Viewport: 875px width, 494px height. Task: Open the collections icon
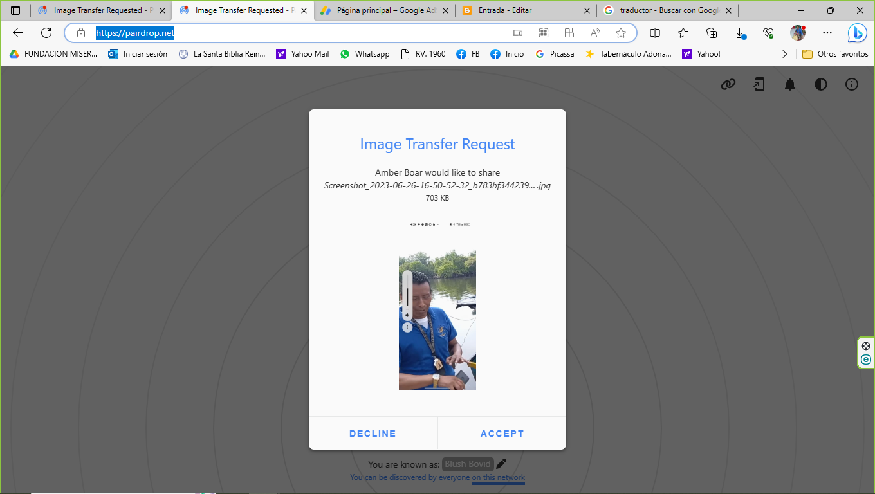[x=712, y=33]
